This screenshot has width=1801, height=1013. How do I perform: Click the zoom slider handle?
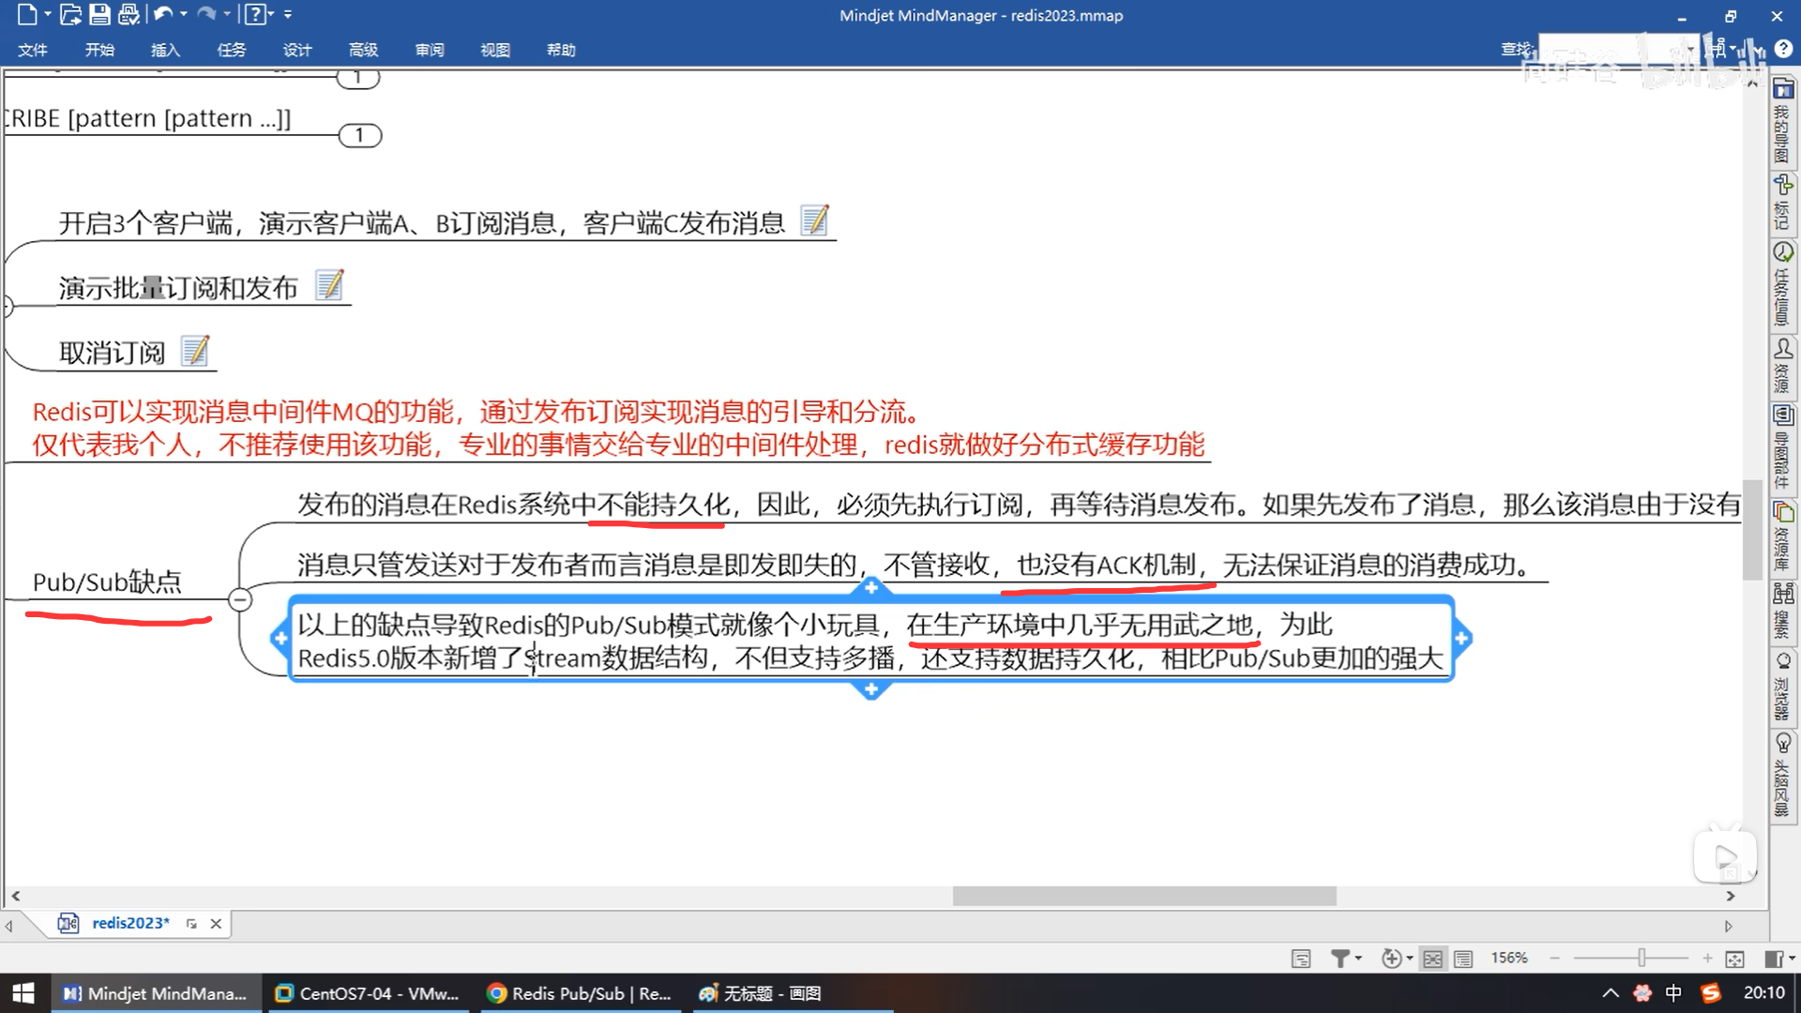[1642, 959]
